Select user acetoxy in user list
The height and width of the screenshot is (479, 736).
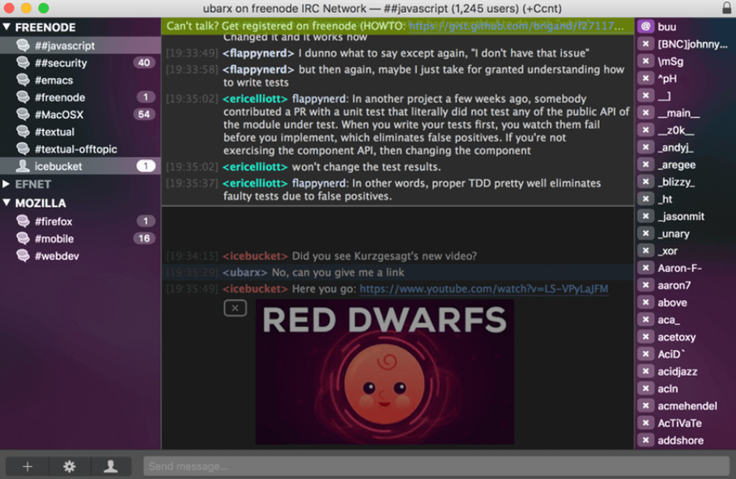pos(685,337)
